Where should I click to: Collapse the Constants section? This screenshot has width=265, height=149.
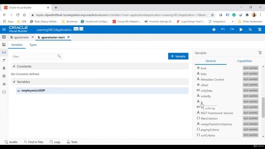tap(14, 66)
